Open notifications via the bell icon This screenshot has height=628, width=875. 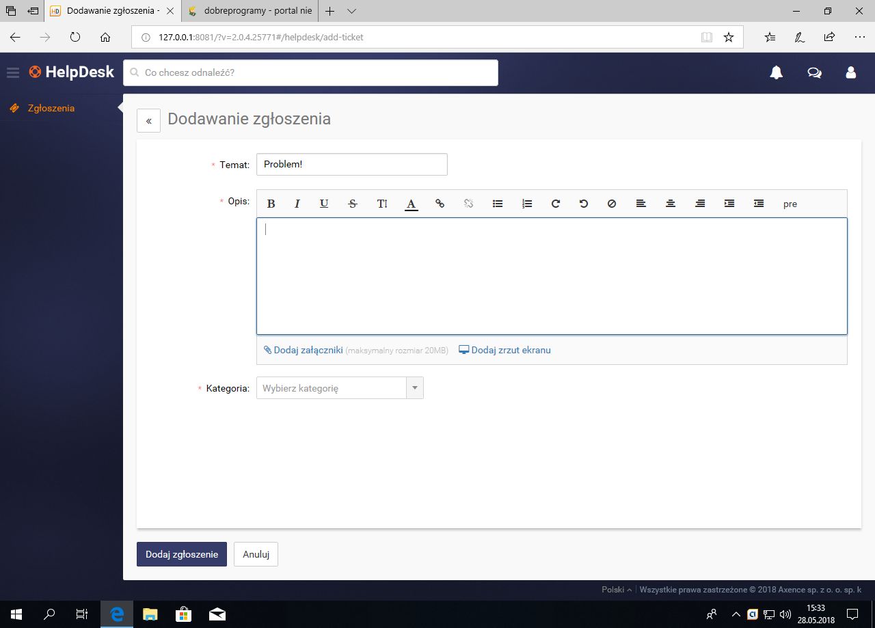776,72
